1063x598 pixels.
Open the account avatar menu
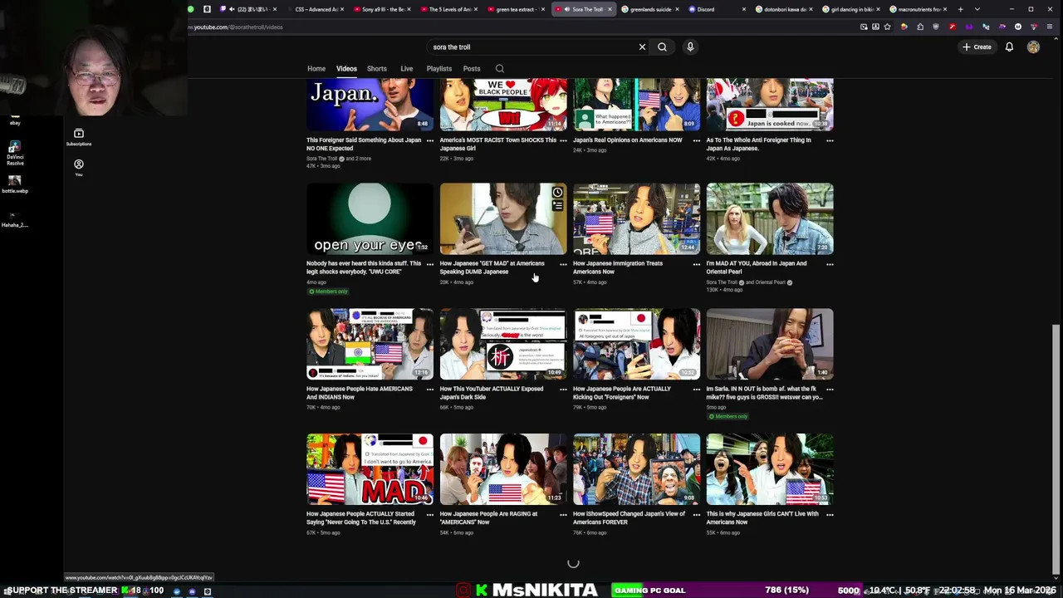1033,47
